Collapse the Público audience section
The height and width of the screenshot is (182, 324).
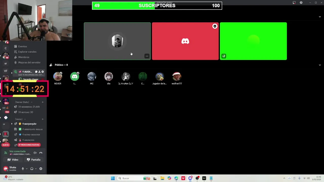click(320, 65)
